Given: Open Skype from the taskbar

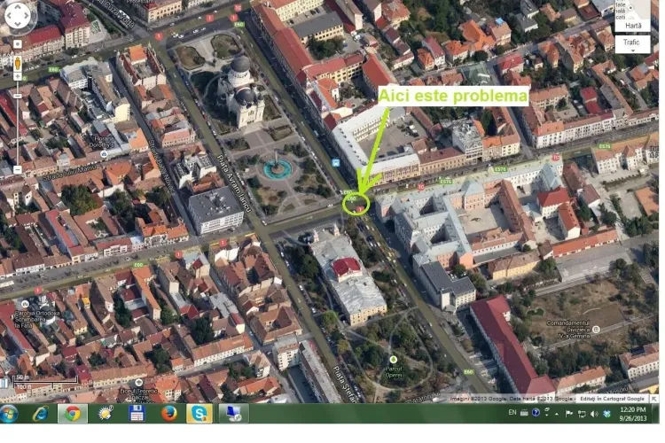Looking at the screenshot, I should point(200,414).
